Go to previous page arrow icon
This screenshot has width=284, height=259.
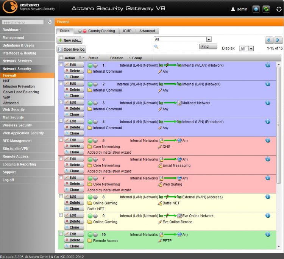[269, 40]
